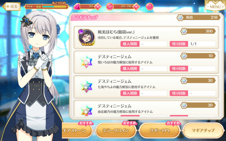The width and height of the screenshot is (226, 141).
Task: Select the 暁美ほむら(眼鏡ver.) character portrait
Action: (x=86, y=38)
